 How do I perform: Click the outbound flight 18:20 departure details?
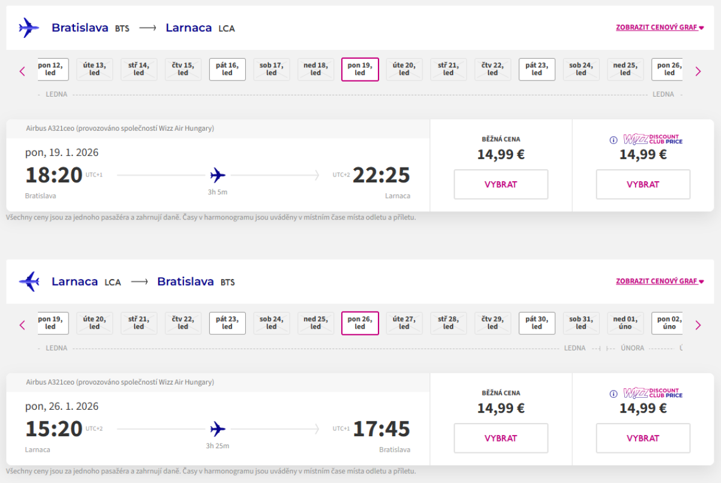54,175
